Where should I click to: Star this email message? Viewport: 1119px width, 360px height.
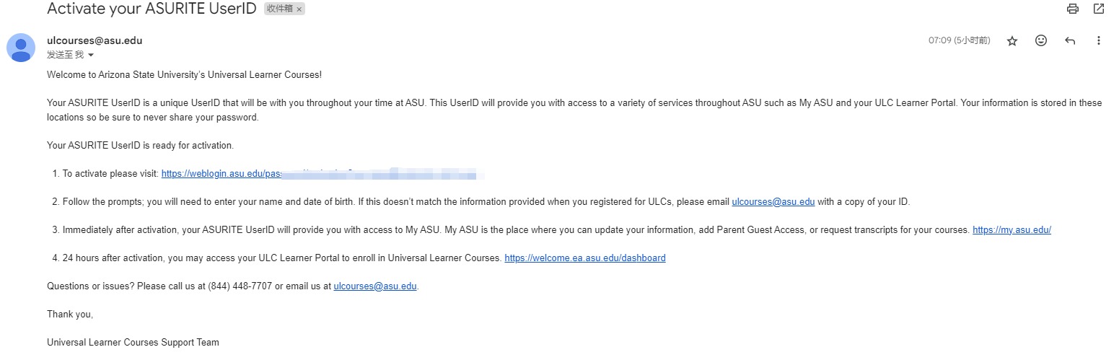tap(1012, 41)
